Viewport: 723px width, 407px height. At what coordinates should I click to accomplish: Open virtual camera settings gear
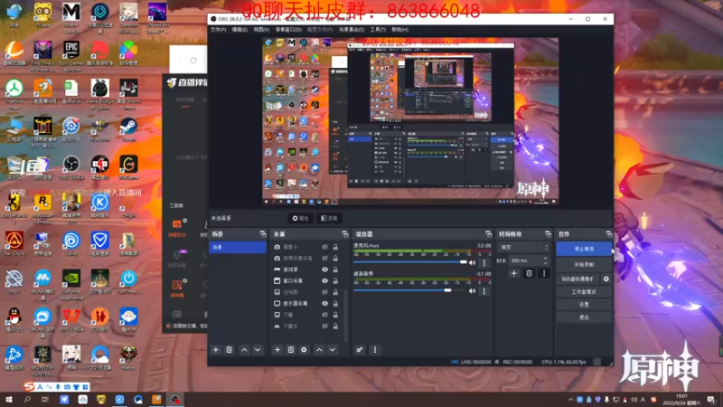(x=606, y=279)
